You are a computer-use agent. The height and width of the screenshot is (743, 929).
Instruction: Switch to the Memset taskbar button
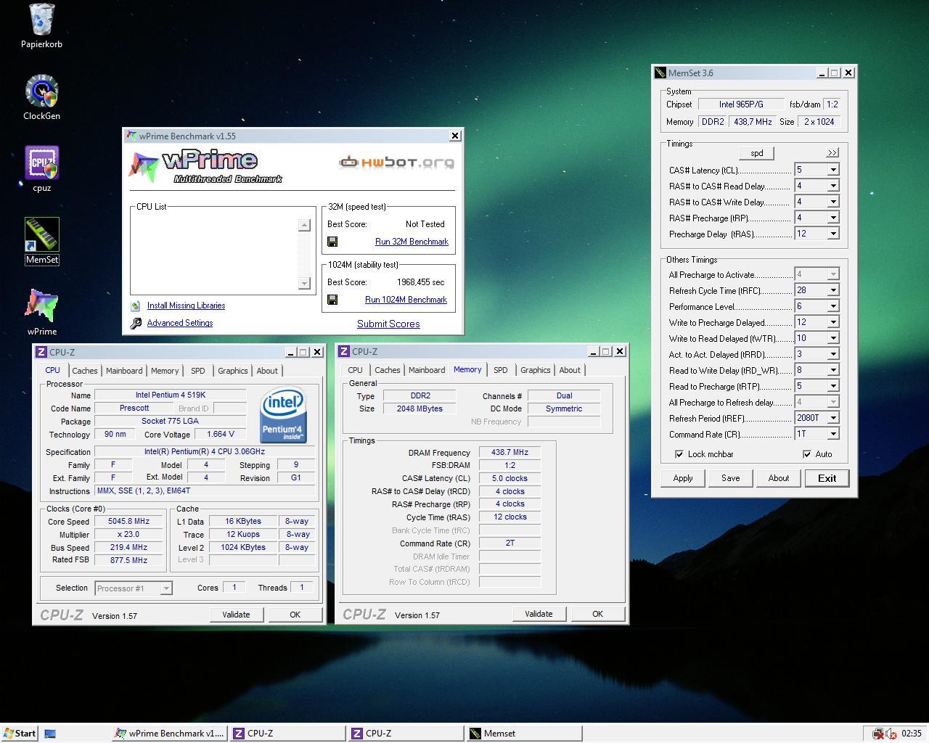point(524,734)
